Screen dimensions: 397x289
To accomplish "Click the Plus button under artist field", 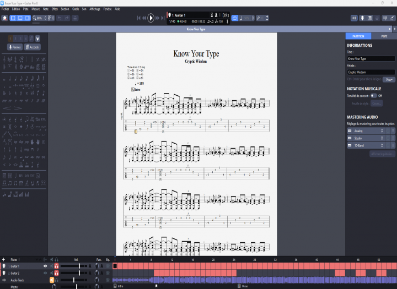I will [x=389, y=80].
